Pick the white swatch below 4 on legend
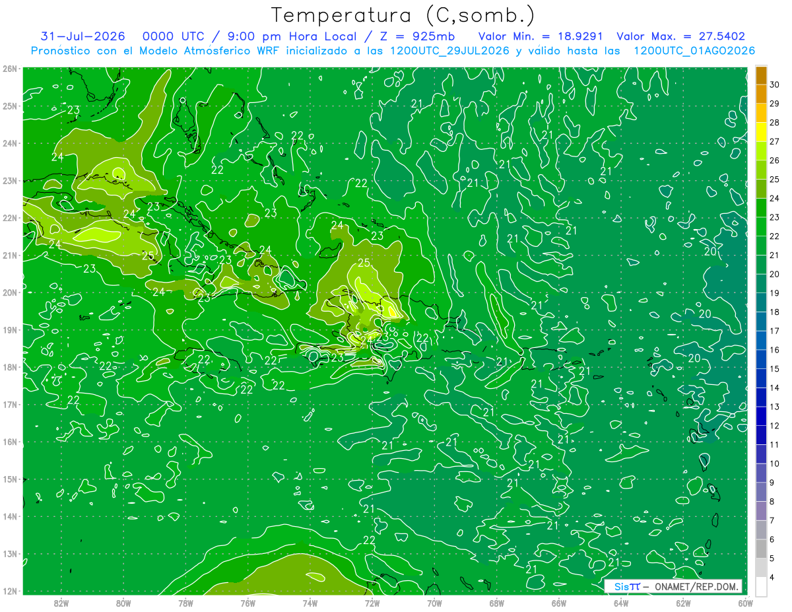Screen dimensions: 792x612 761,586
